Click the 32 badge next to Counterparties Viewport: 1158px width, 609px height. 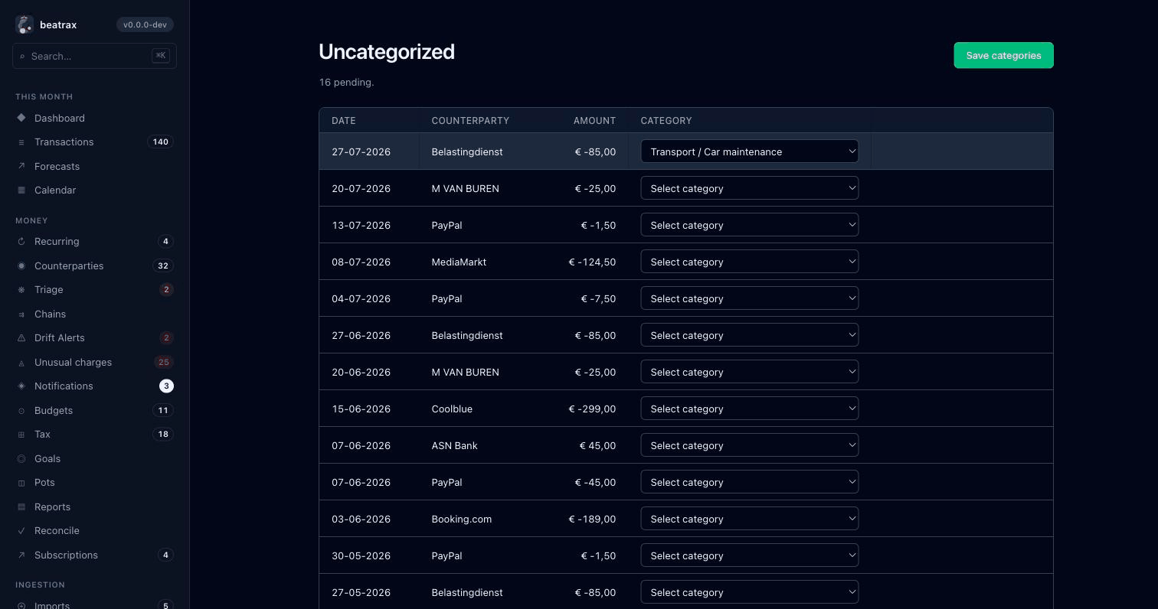point(162,265)
